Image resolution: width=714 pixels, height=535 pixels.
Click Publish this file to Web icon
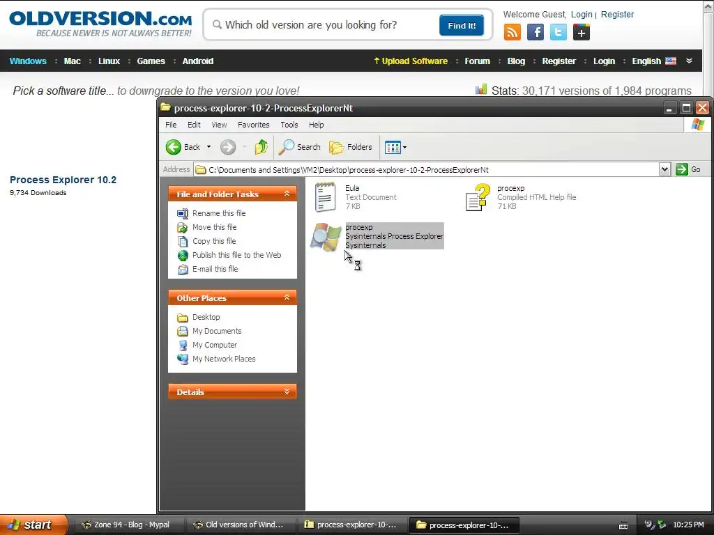183,255
